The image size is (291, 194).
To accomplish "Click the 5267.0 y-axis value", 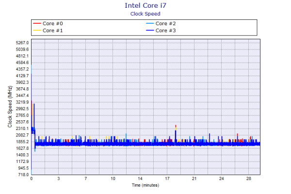I will [22, 43].
